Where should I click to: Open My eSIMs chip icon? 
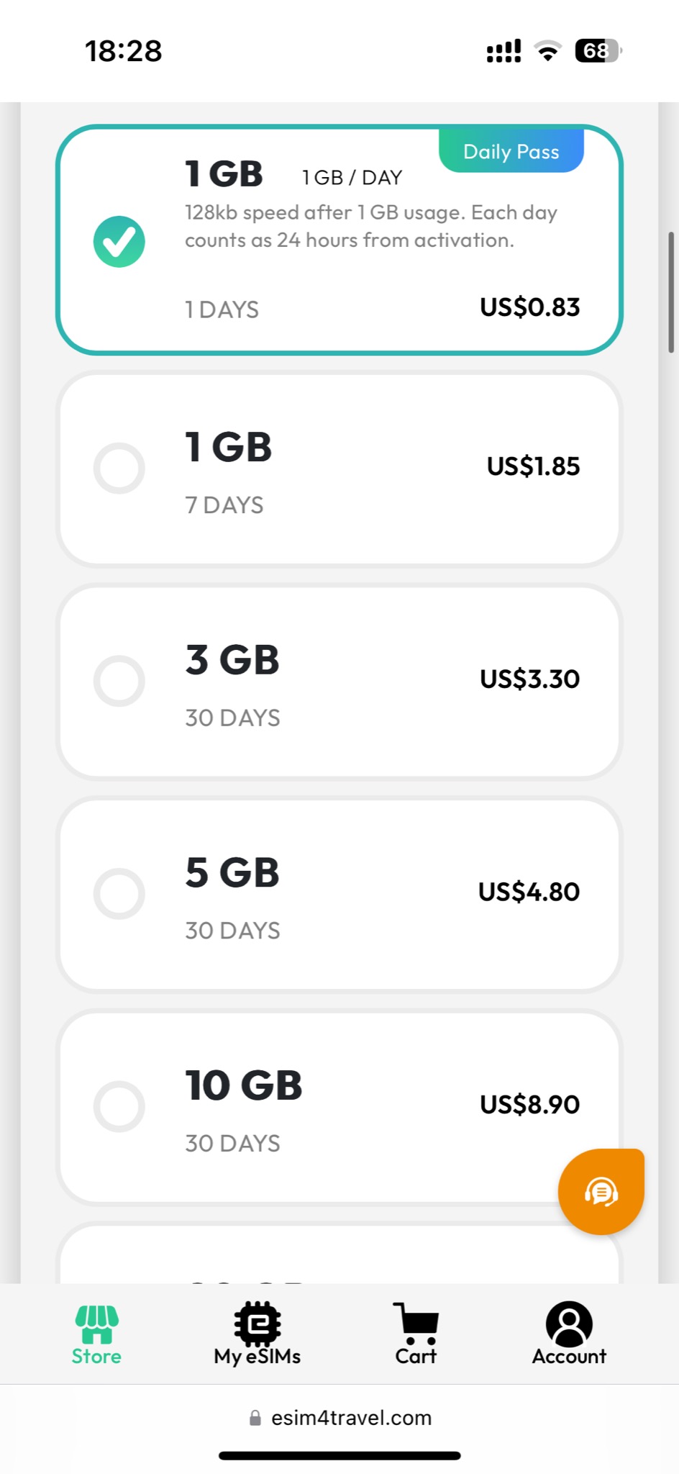pos(257,1324)
